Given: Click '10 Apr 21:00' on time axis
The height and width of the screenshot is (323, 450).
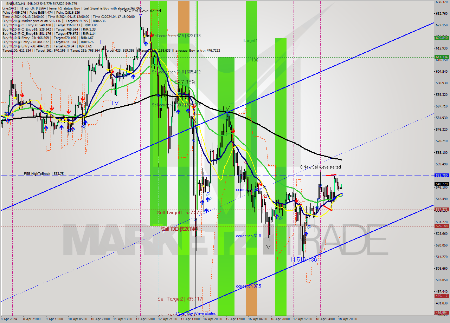Looking at the screenshot, I should (99, 319).
